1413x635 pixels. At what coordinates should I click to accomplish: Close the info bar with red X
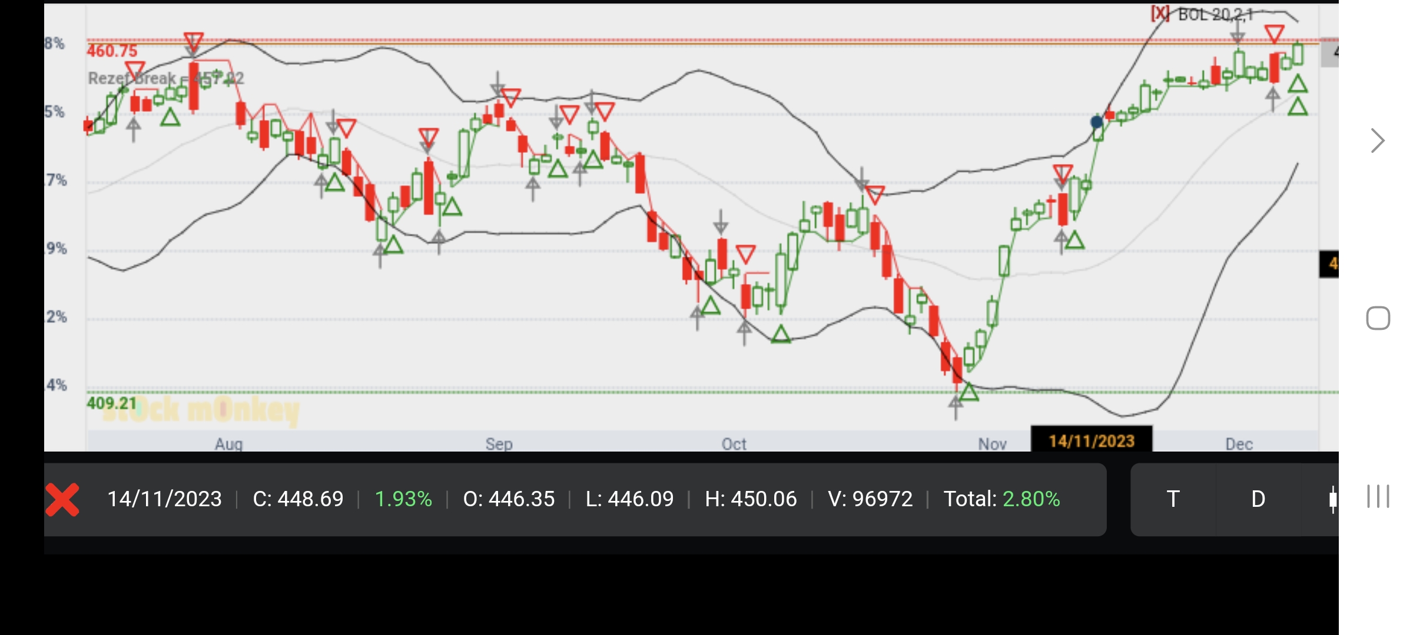pos(62,500)
